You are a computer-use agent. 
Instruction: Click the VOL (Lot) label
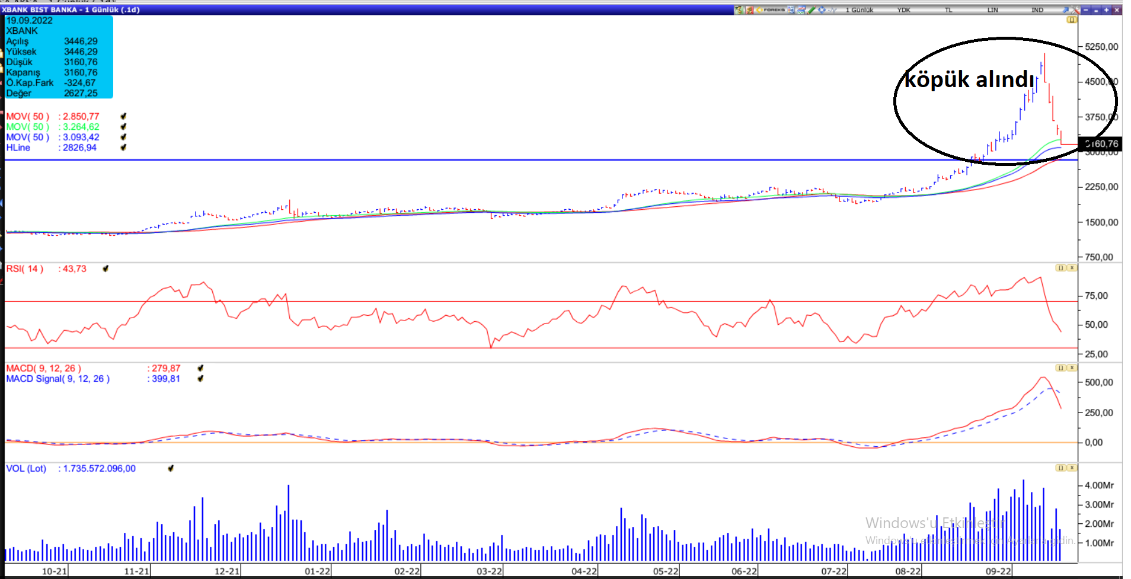pyautogui.click(x=26, y=468)
